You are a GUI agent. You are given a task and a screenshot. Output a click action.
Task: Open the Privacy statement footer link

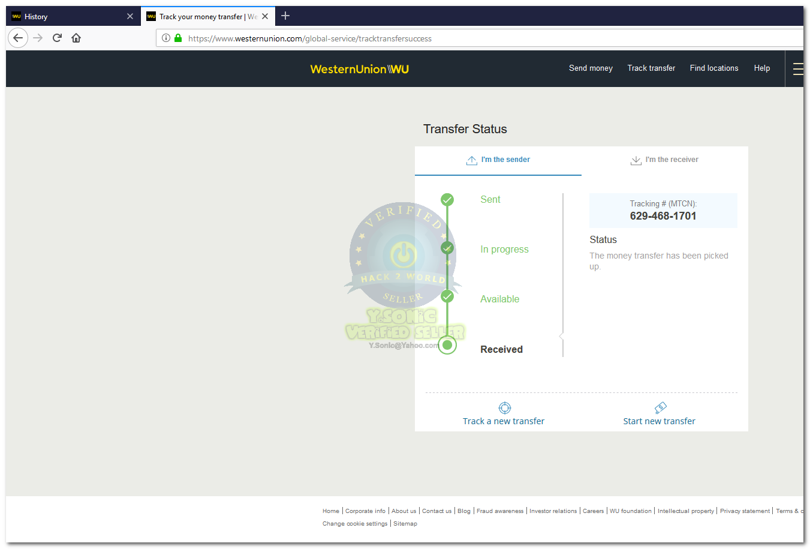(745, 511)
